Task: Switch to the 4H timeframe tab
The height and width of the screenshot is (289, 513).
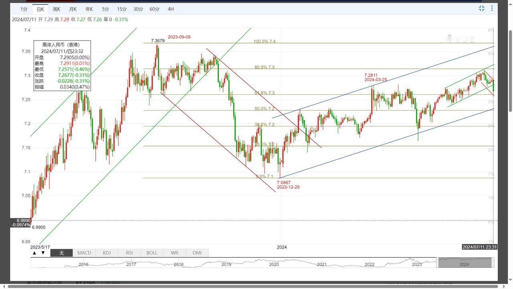Action: [x=171, y=9]
